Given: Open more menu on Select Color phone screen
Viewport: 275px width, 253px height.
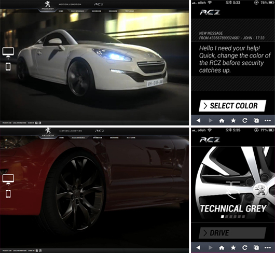Looking at the screenshot, I should point(268,121).
